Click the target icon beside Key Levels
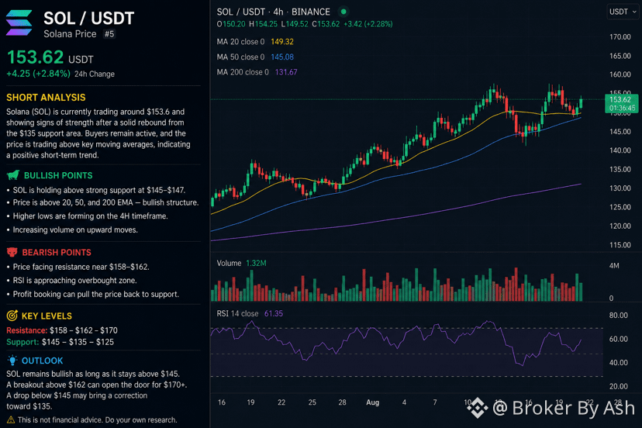 click(12, 316)
